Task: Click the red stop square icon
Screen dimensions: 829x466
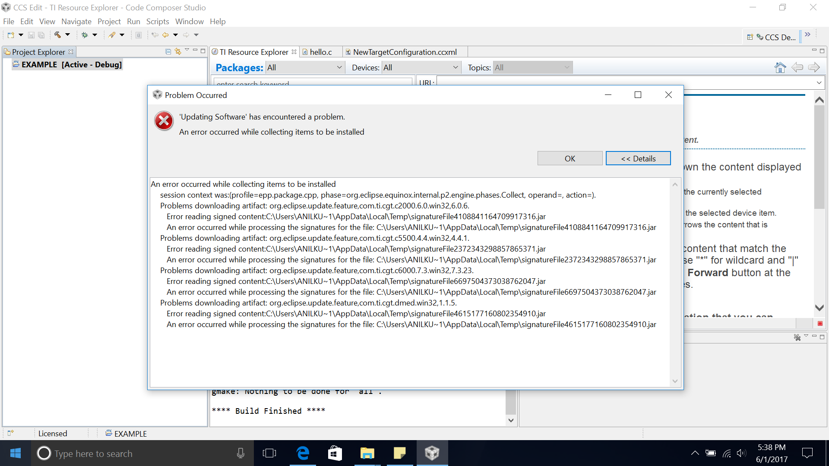Action: click(x=820, y=324)
